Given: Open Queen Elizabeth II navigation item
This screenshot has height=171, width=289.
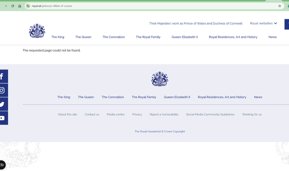Looking at the screenshot, I should pos(185,37).
